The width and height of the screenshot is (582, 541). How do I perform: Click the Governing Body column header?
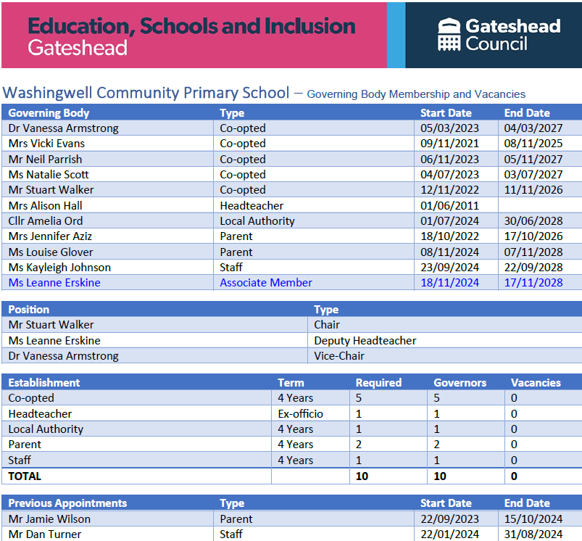pyautogui.click(x=49, y=113)
